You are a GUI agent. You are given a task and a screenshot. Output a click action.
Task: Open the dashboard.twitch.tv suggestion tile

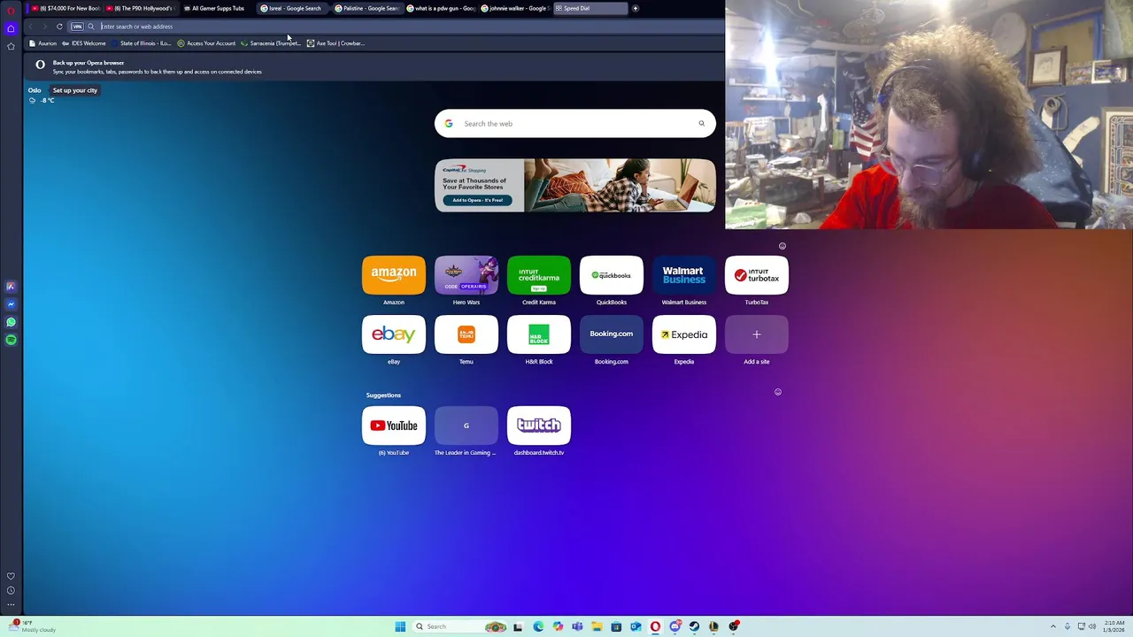pos(539,426)
